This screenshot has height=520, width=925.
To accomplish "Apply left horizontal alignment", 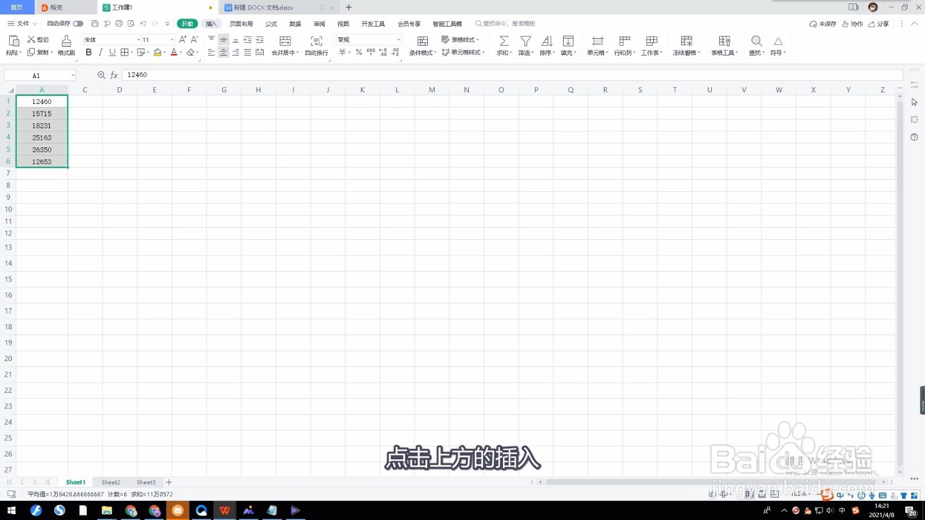I will (211, 52).
